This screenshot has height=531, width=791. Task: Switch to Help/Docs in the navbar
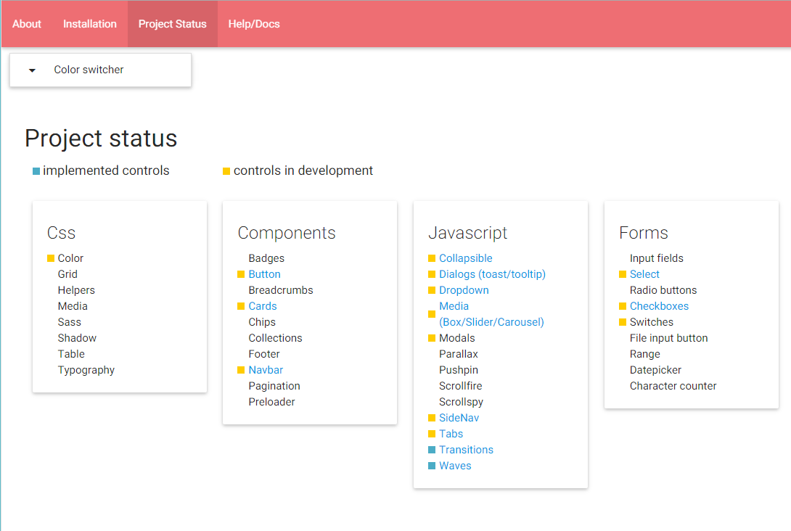254,24
